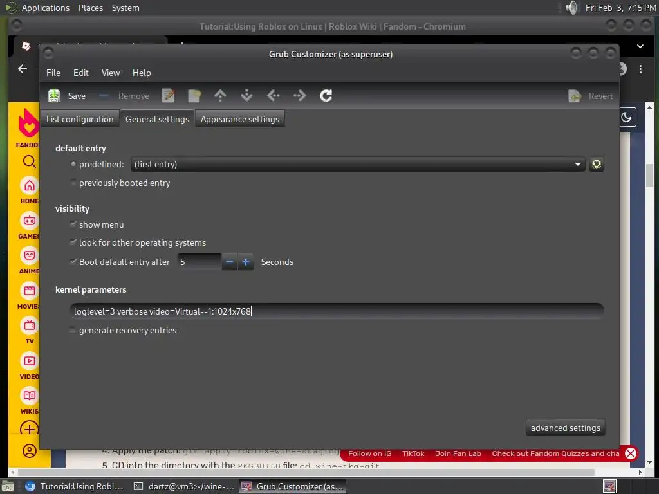Open the default entry dropdown
This screenshot has height=494, width=659.
[358, 164]
